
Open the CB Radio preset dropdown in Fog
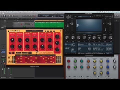[84, 16]
